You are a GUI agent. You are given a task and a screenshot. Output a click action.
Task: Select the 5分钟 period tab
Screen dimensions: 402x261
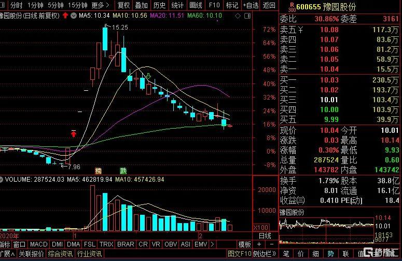pos(56,5)
